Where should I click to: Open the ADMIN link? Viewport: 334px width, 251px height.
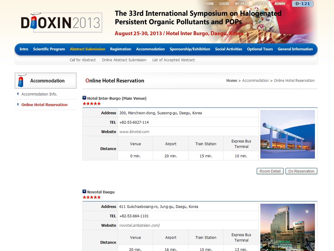point(280,4)
